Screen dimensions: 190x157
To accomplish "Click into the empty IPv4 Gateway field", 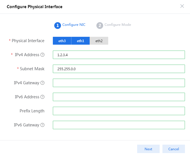I will [x=119, y=83].
